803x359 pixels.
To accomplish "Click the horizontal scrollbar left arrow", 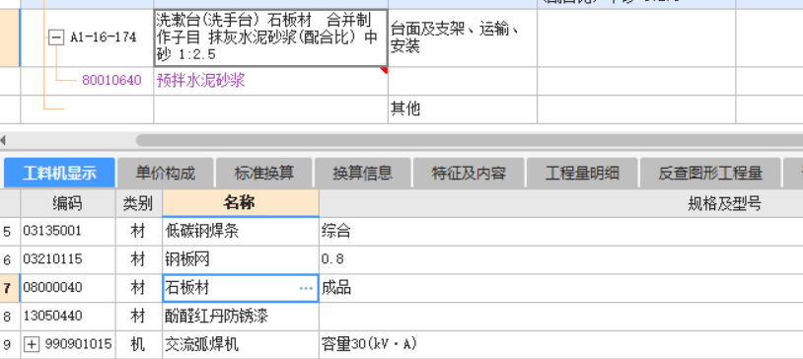I will point(4,140).
